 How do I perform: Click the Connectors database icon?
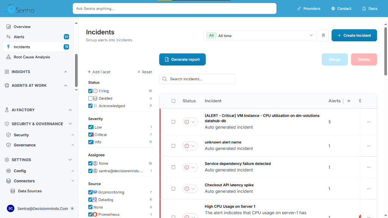(x=8, y=181)
